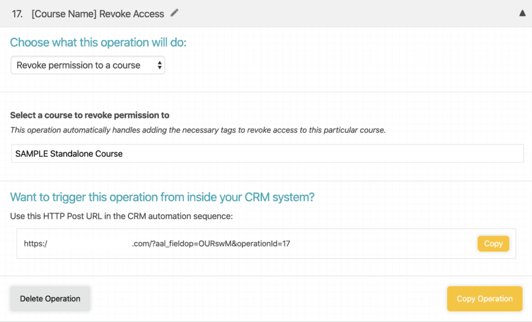
Task: Click 'Want to trigger this operation' heading
Action: coord(162,197)
